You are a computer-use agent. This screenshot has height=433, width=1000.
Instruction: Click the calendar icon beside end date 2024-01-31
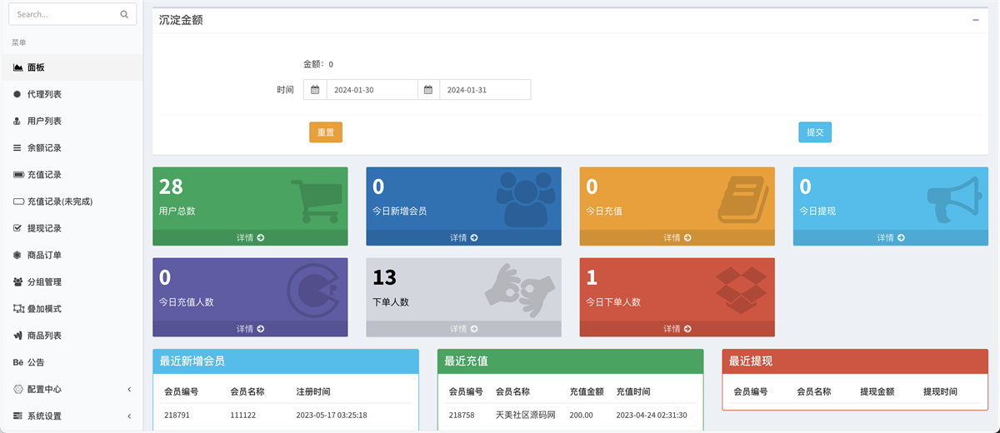pyautogui.click(x=428, y=90)
